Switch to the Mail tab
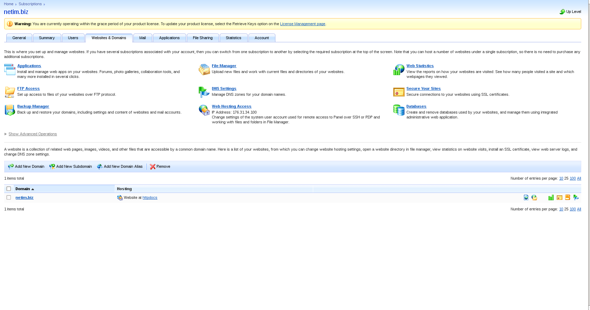This screenshot has width=590, height=310. (x=142, y=38)
